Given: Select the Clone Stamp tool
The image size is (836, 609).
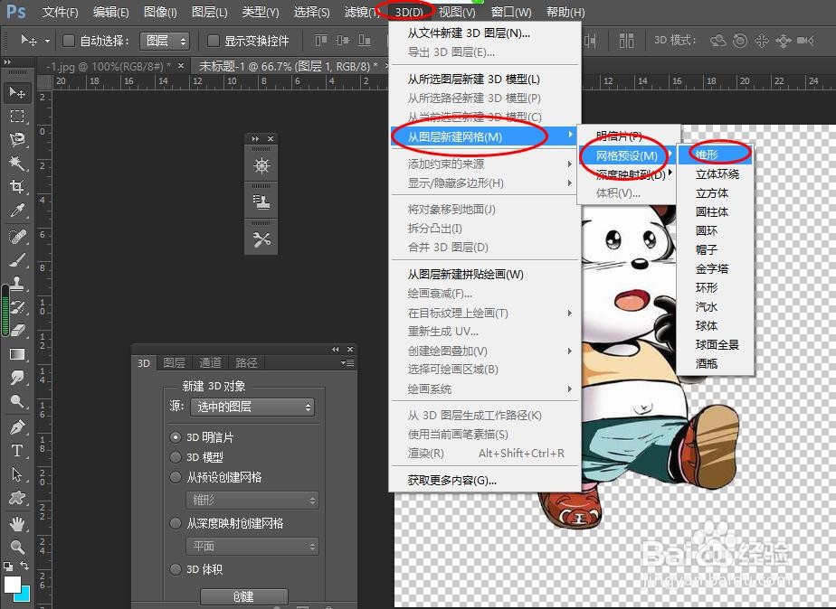Looking at the screenshot, I should [x=17, y=283].
